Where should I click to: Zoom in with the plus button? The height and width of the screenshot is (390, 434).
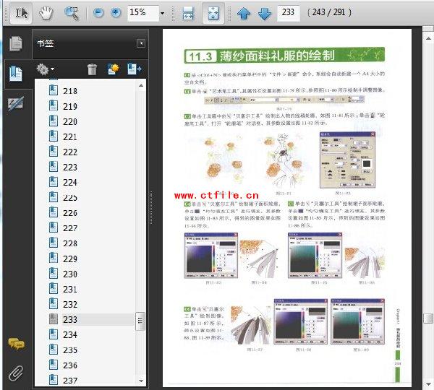click(x=116, y=13)
